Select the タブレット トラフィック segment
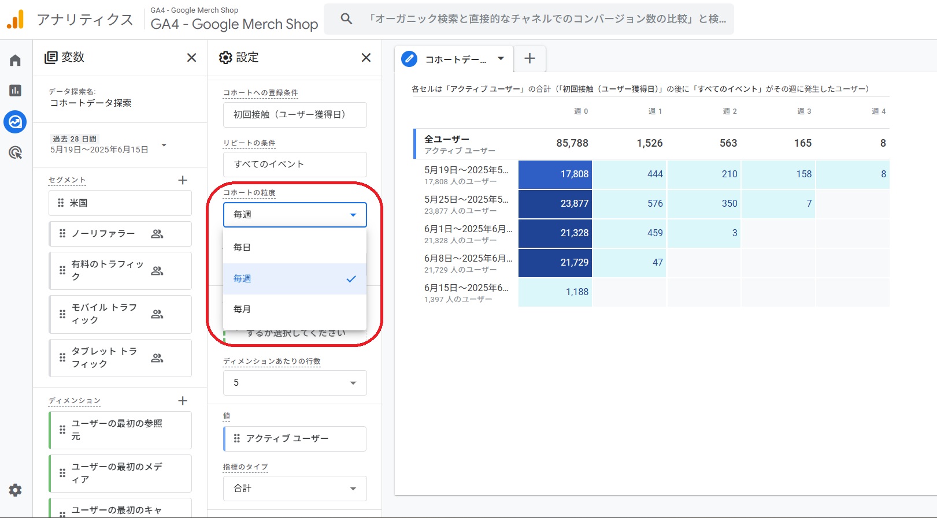 [120, 358]
